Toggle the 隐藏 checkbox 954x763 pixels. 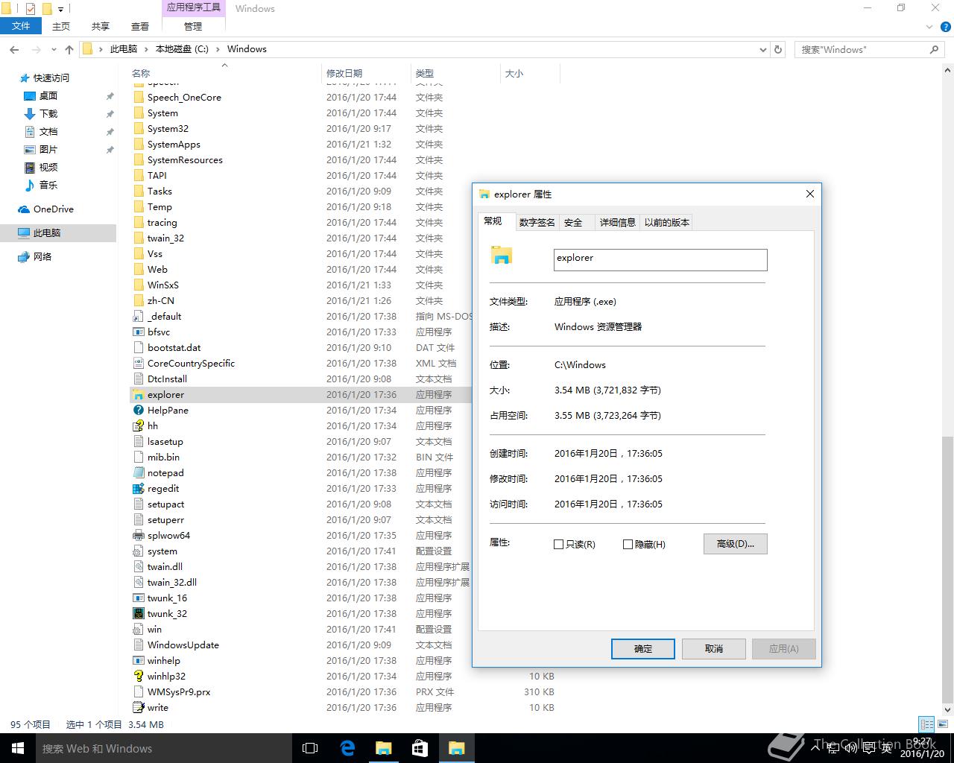click(x=628, y=545)
